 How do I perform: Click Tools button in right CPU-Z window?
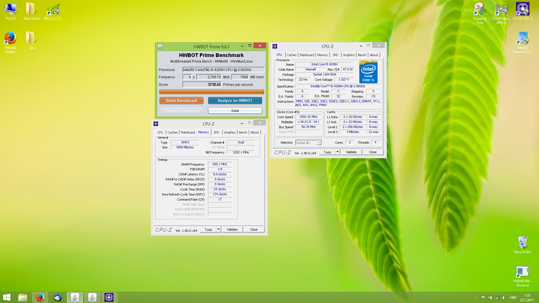click(x=327, y=152)
